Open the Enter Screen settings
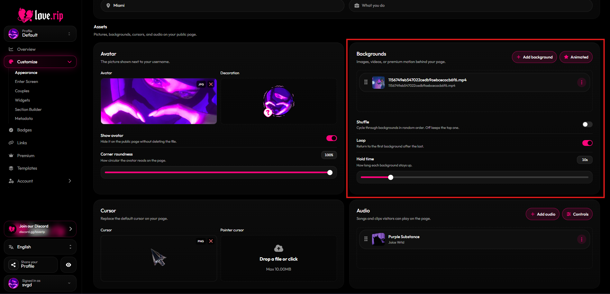Image resolution: width=610 pixels, height=294 pixels. (26, 82)
